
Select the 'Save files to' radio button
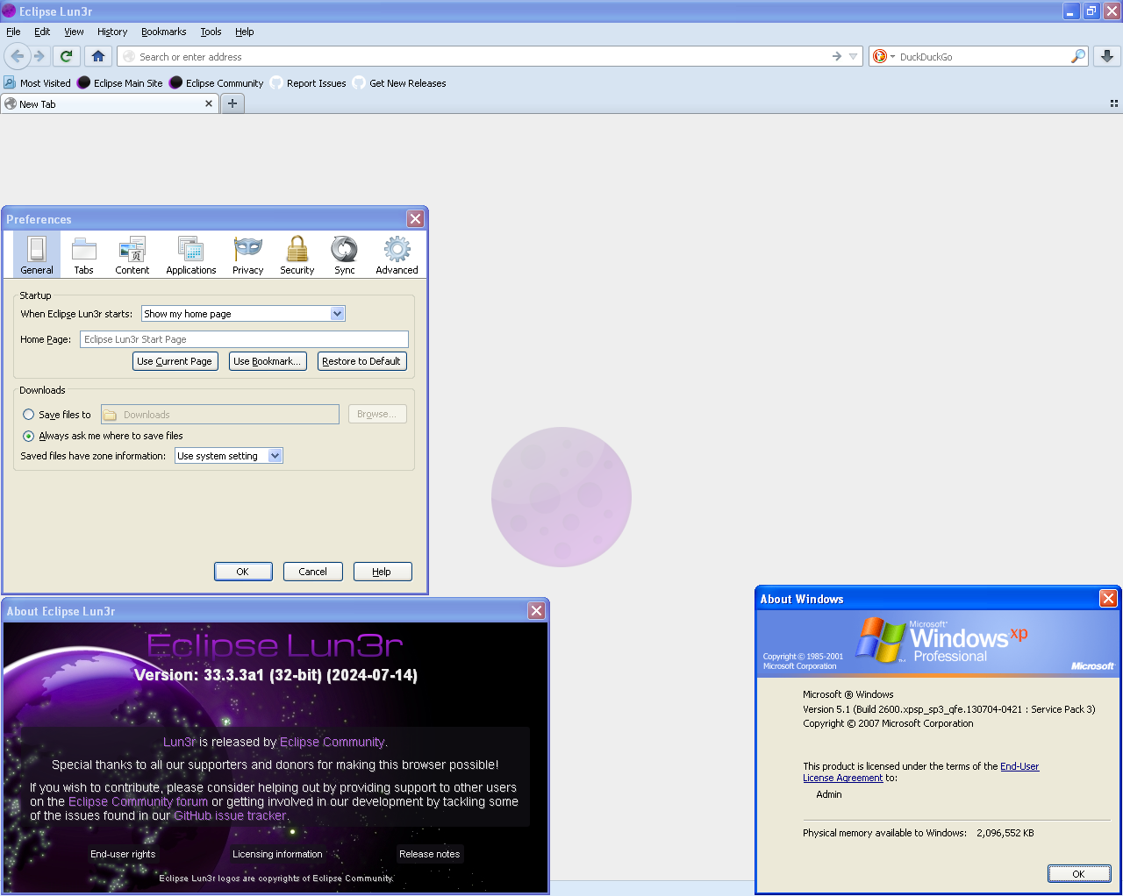click(x=29, y=415)
